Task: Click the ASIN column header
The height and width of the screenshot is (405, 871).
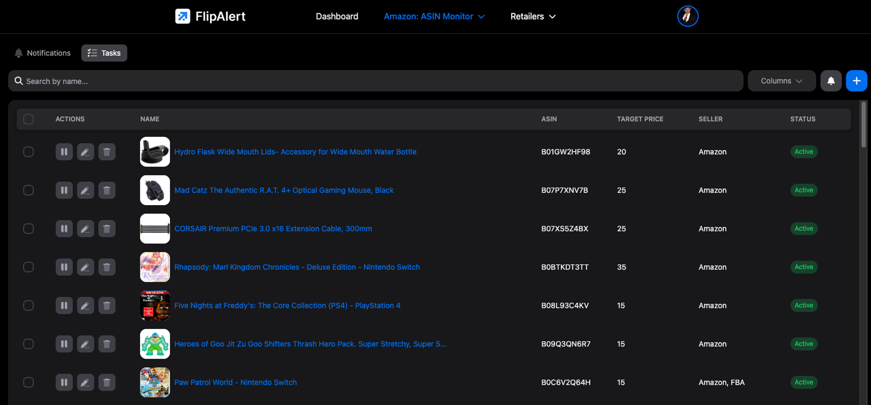Action: (549, 119)
